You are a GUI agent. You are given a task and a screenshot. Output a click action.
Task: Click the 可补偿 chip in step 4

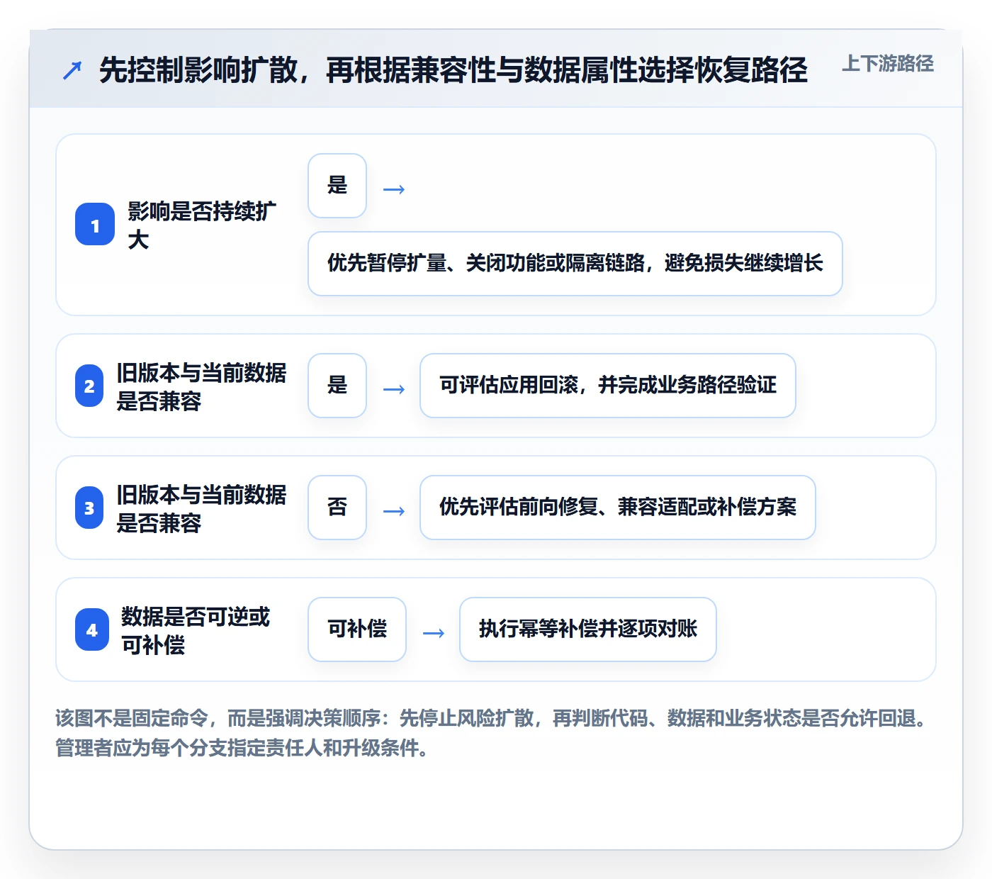click(x=357, y=629)
